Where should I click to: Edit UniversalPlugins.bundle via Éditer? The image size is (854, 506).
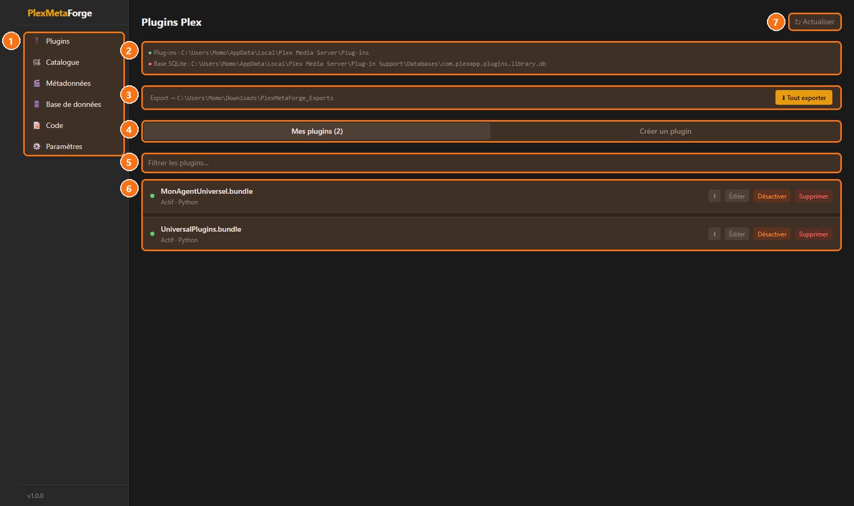pos(737,234)
